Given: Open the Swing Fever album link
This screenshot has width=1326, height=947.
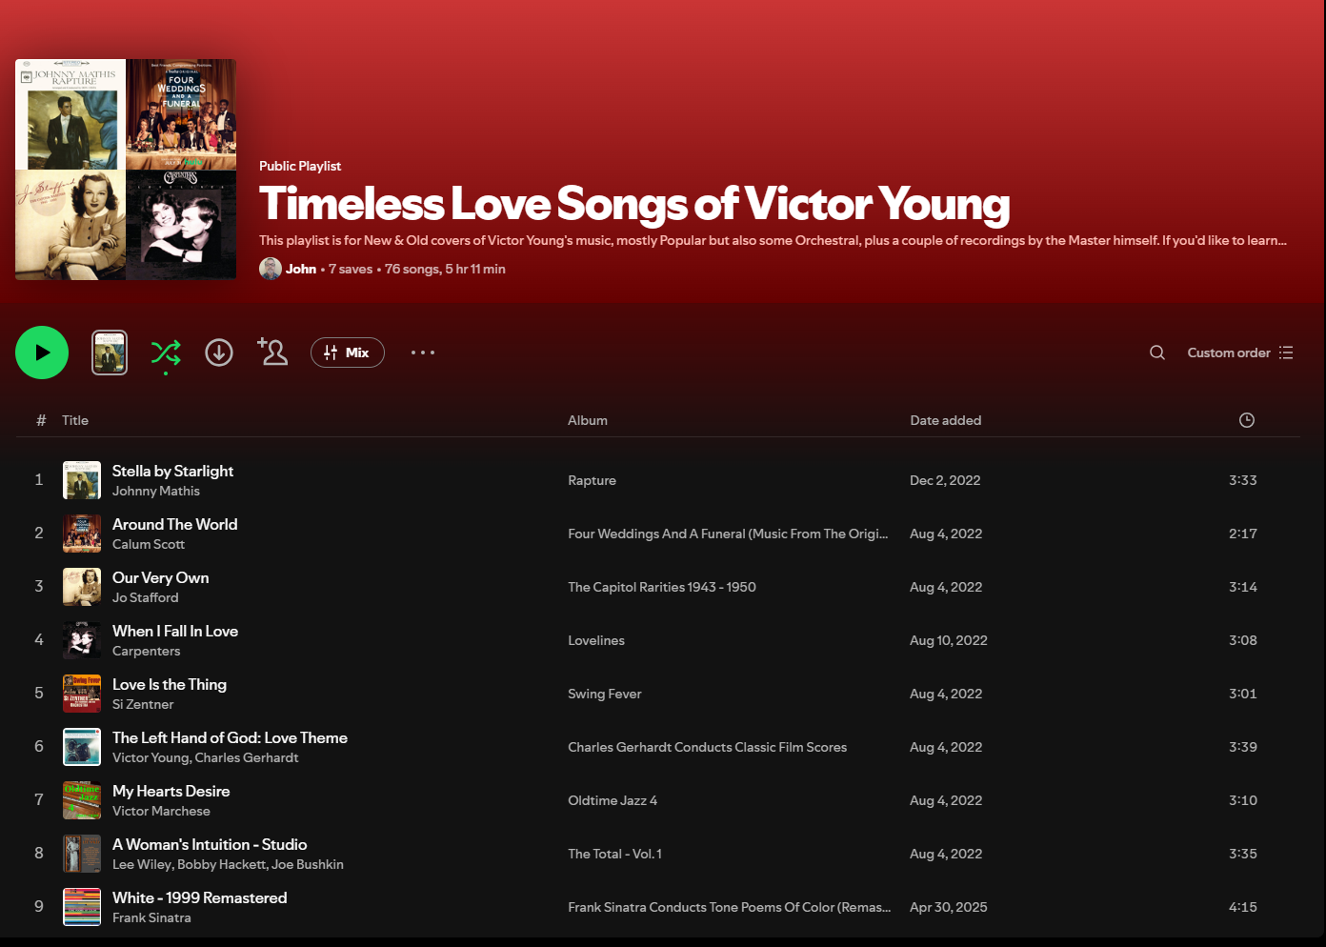Looking at the screenshot, I should pyautogui.click(x=605, y=694).
